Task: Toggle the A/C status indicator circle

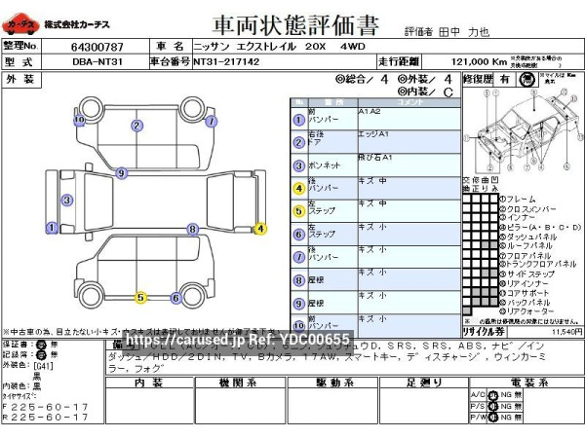Action: (492, 394)
